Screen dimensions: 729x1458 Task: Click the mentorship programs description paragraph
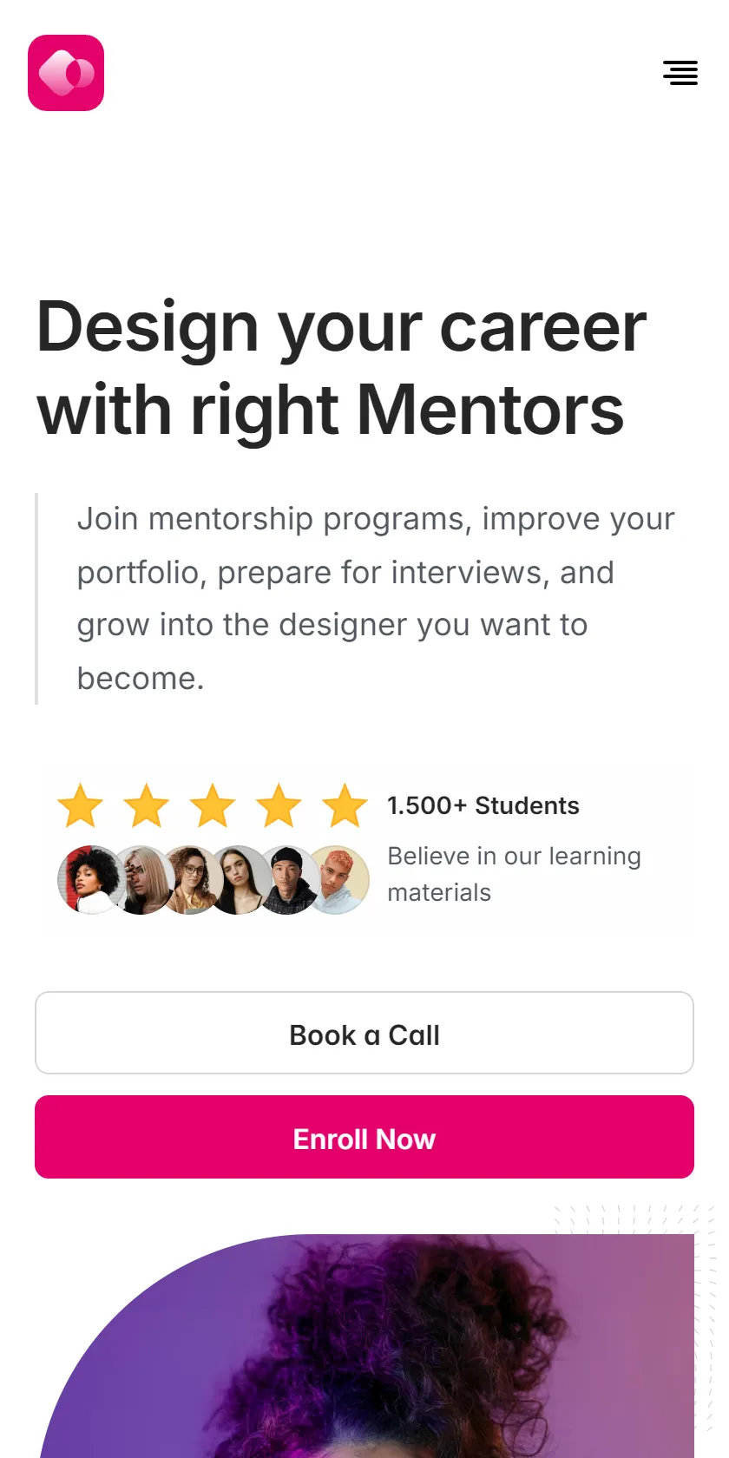(376, 599)
